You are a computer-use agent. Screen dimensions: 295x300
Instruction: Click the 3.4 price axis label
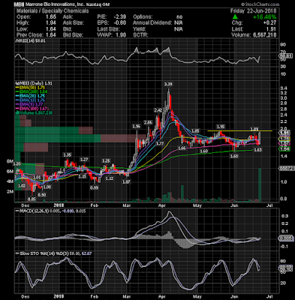pos(284,88)
